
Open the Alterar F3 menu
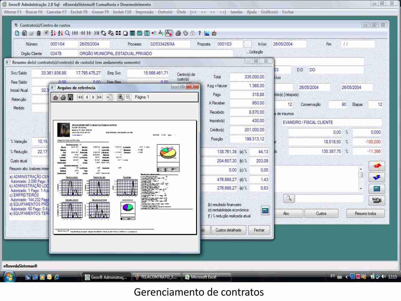(x=13, y=12)
